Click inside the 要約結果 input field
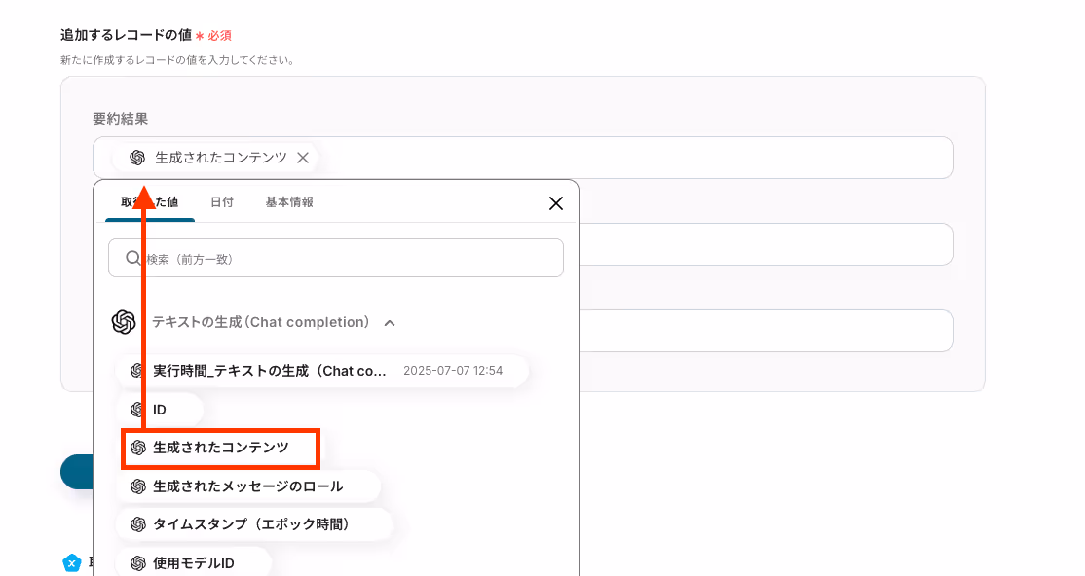The width and height of the screenshot is (1085, 576). [522, 158]
